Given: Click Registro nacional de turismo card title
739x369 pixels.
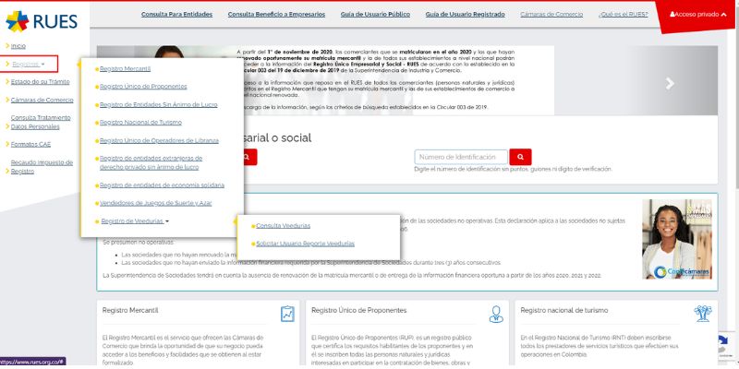Looking at the screenshot, I should (x=564, y=310).
